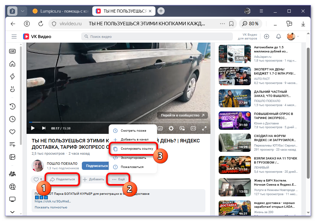Open the https://clck.ru/3QuWsd link
This screenshot has height=221, width=316.
(52, 201)
